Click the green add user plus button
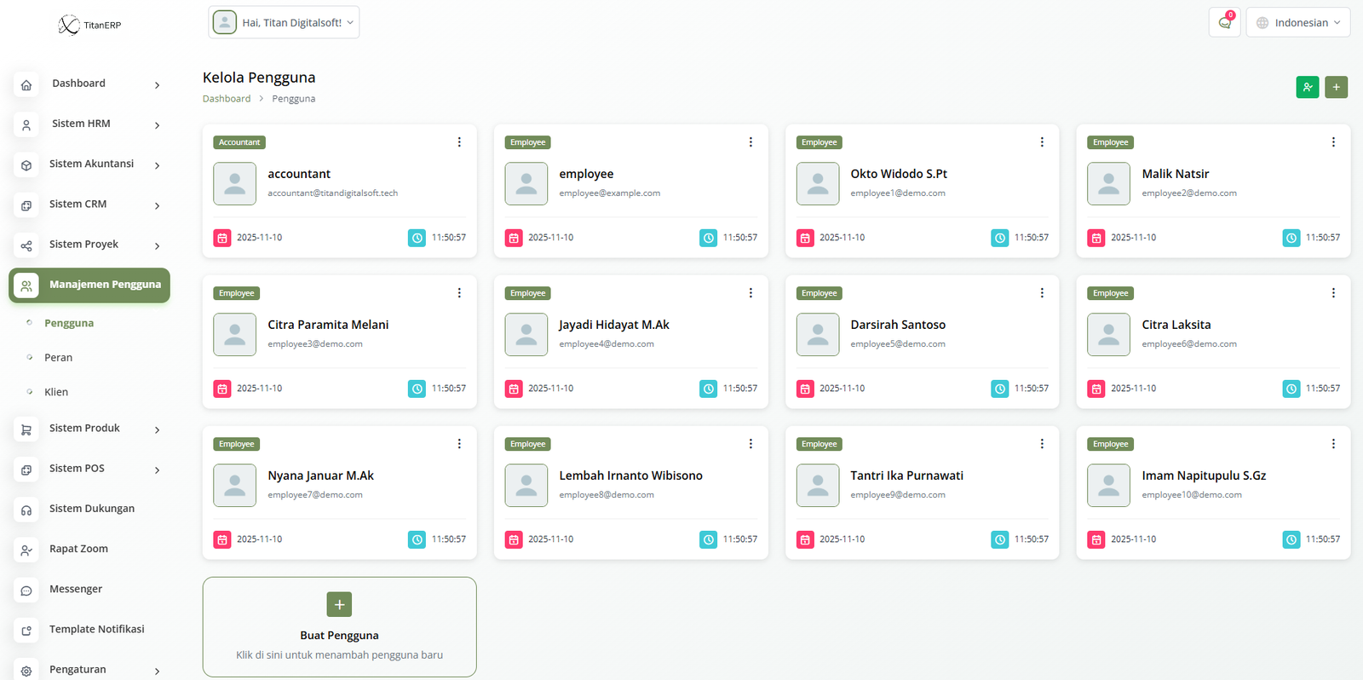The height and width of the screenshot is (680, 1363). (1336, 87)
